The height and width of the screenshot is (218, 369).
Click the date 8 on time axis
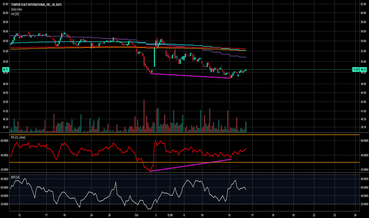coord(184,215)
